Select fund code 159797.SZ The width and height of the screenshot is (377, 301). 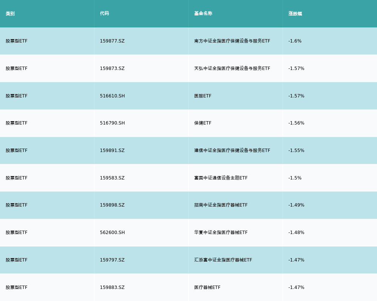tap(112, 260)
